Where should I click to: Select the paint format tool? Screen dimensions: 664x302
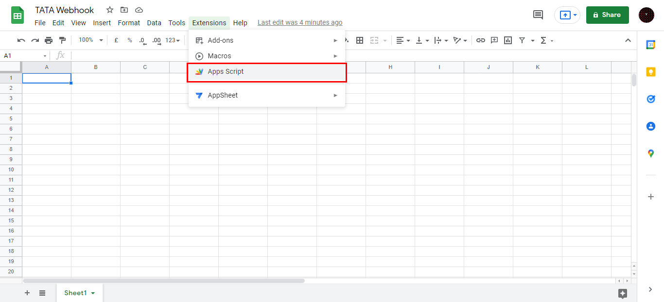(62, 40)
